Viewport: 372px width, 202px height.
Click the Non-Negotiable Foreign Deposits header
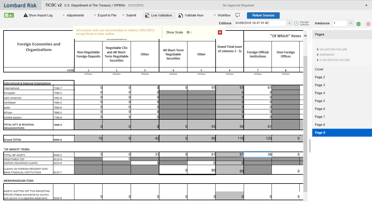[x=88, y=54]
